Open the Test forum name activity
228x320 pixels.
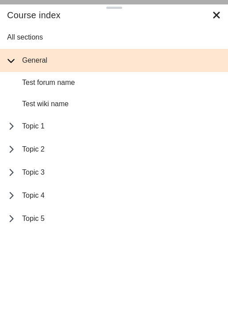(x=48, y=83)
